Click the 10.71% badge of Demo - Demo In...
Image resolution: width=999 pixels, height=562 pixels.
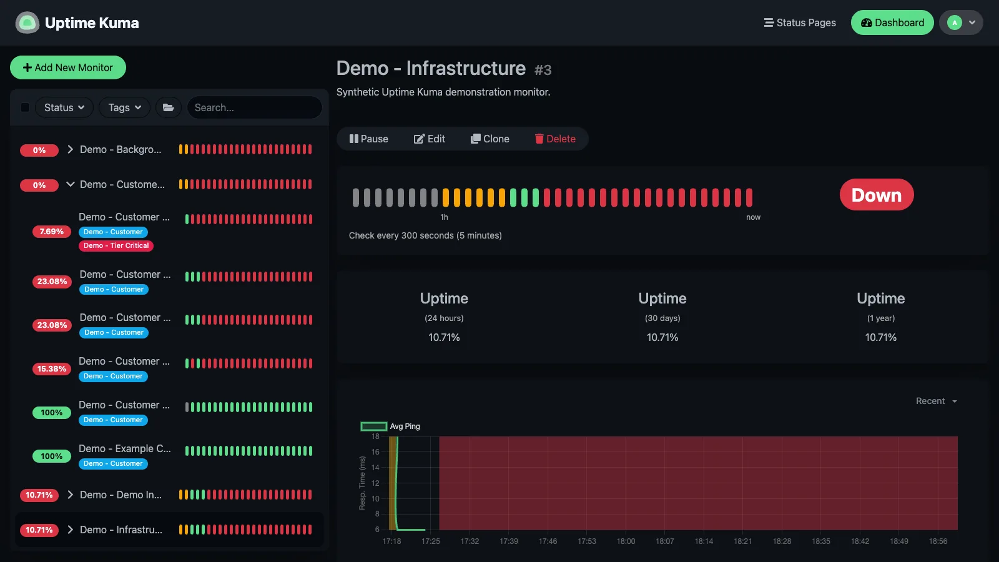pos(39,495)
